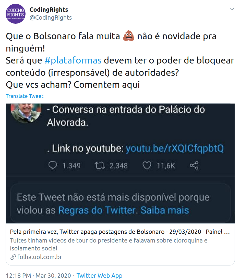
Task: Click the chain link icon beside folha.uol.com.br
Action: tap(13, 257)
